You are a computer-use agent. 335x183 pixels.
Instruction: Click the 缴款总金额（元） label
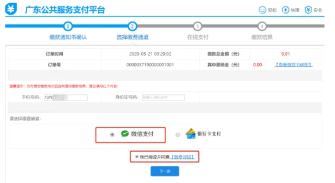(223, 54)
